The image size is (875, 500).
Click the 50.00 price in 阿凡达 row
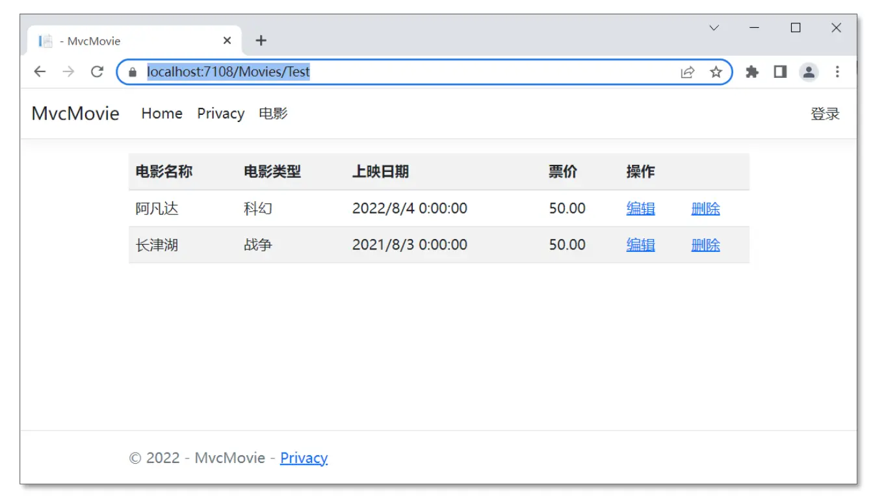point(568,208)
